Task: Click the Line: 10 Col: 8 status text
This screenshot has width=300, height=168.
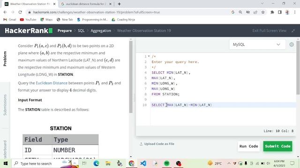Action: (278, 131)
